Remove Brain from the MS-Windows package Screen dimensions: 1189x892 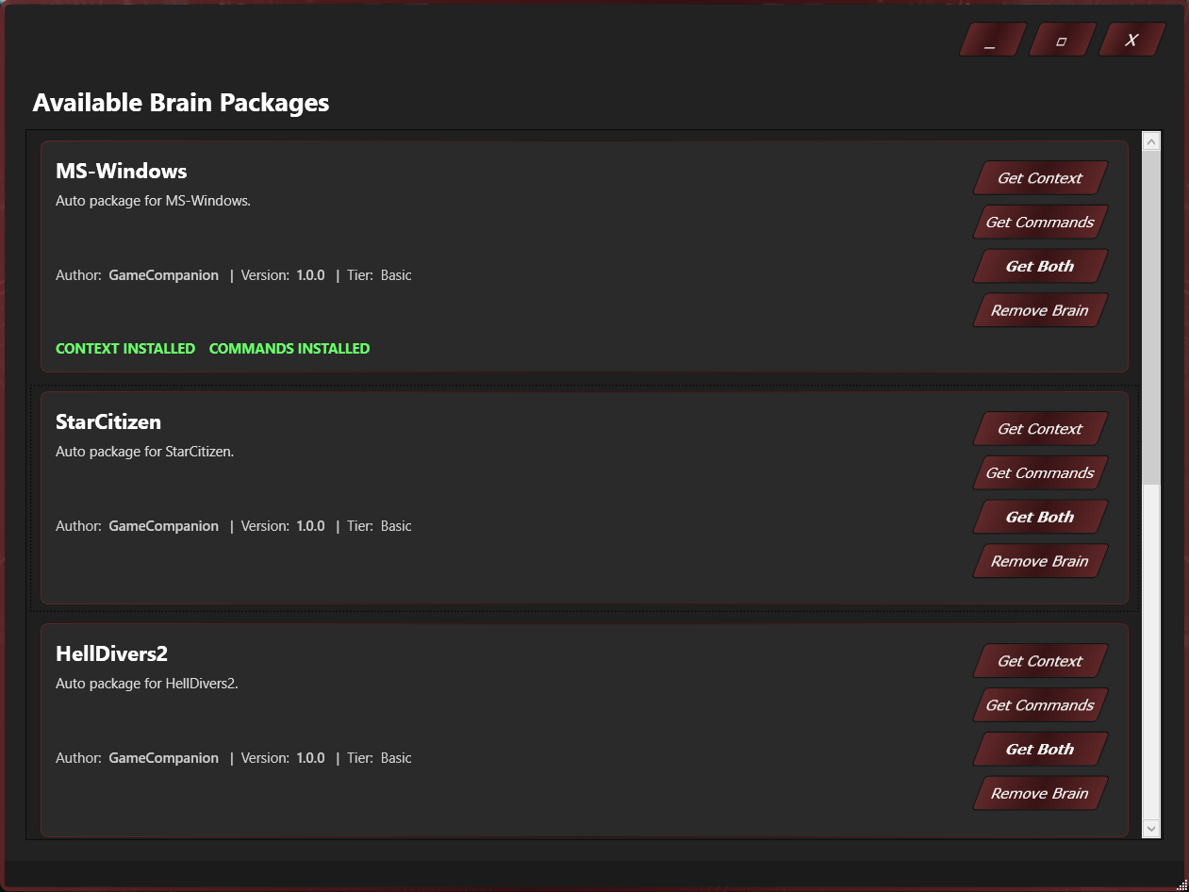point(1040,310)
